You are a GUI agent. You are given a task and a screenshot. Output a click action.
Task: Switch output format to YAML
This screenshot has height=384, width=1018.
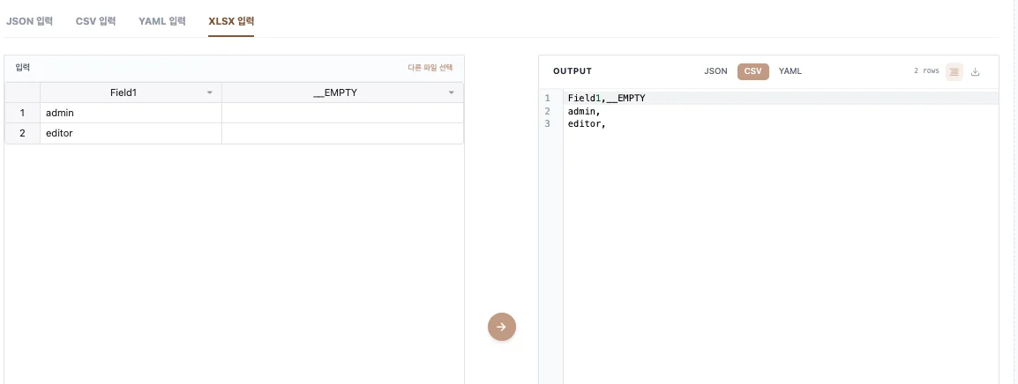(x=790, y=71)
